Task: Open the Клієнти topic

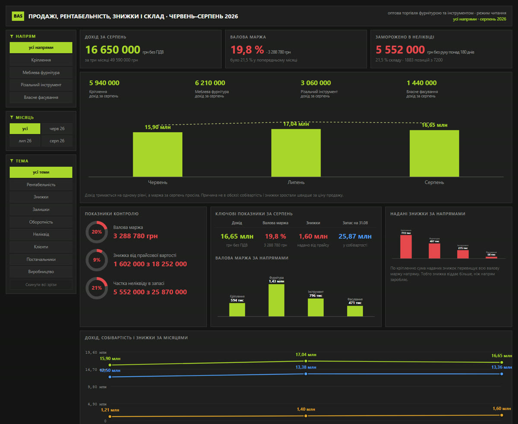Action: pos(41,247)
